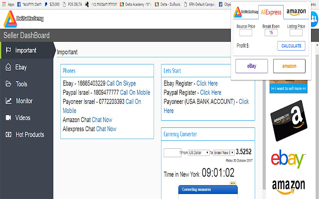Click the Videos camera icon
The image size is (319, 199).
pos(8,117)
